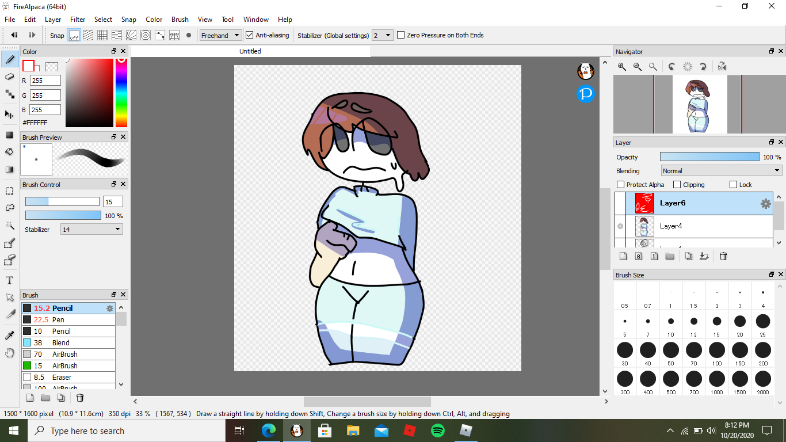Select the 38 Blend brush
The width and height of the screenshot is (786, 442).
click(x=68, y=342)
